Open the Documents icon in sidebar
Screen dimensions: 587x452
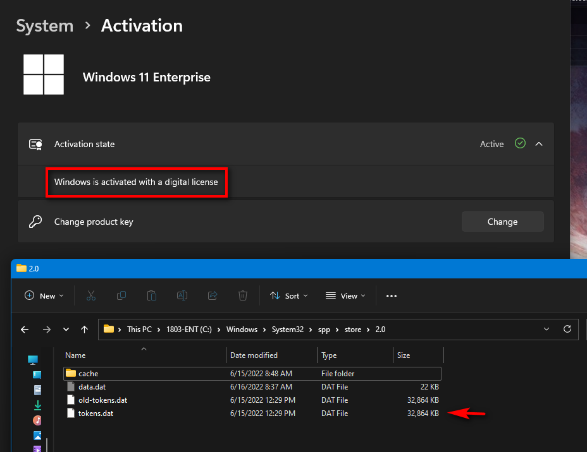coord(37,390)
